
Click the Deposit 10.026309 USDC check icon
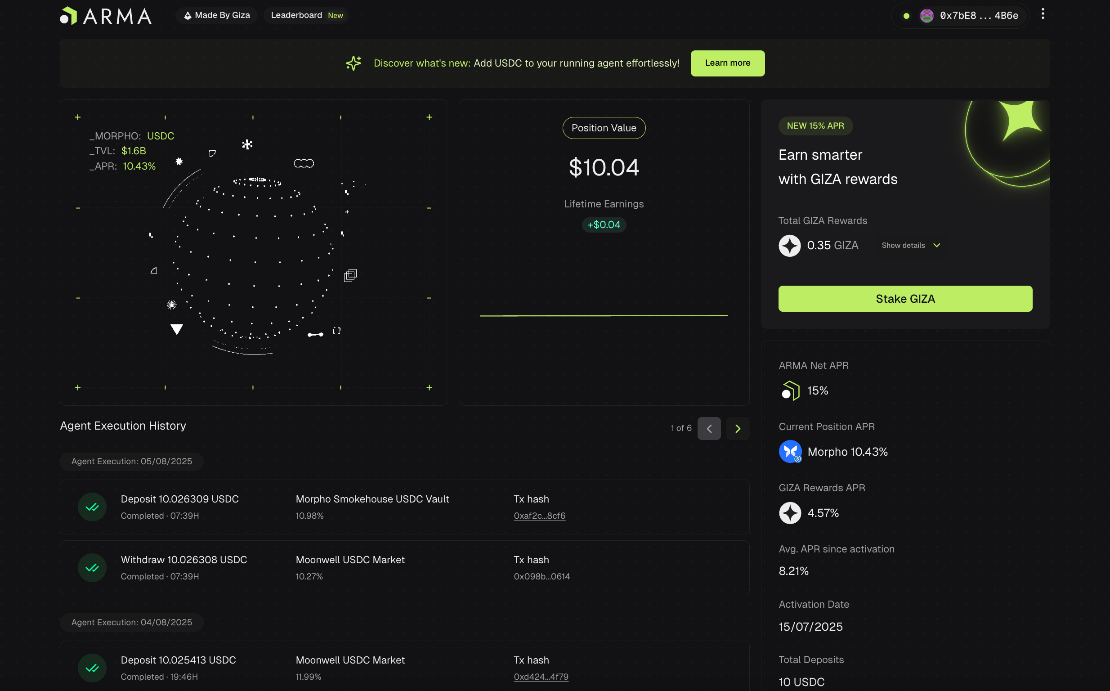pos(92,507)
